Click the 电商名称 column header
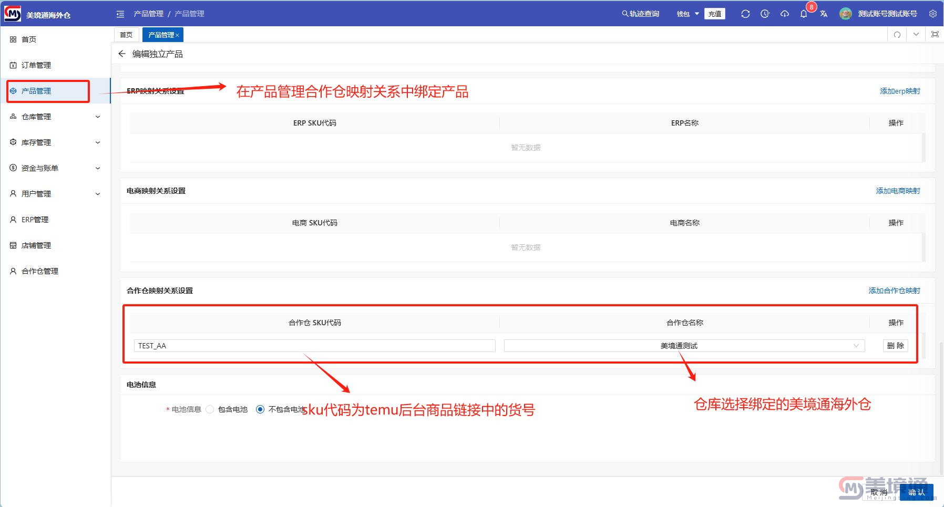Viewport: 944px width, 507px height. tap(685, 223)
